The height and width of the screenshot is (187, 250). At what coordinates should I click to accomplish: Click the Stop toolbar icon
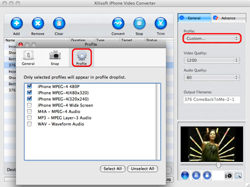(x=139, y=23)
